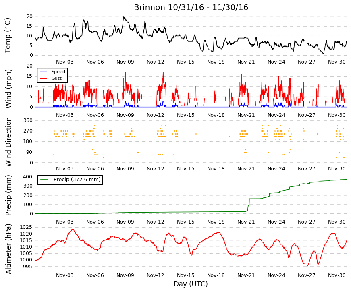
Task: Click Nov-03 tick under the temperature plot
Action: coord(65,62)
